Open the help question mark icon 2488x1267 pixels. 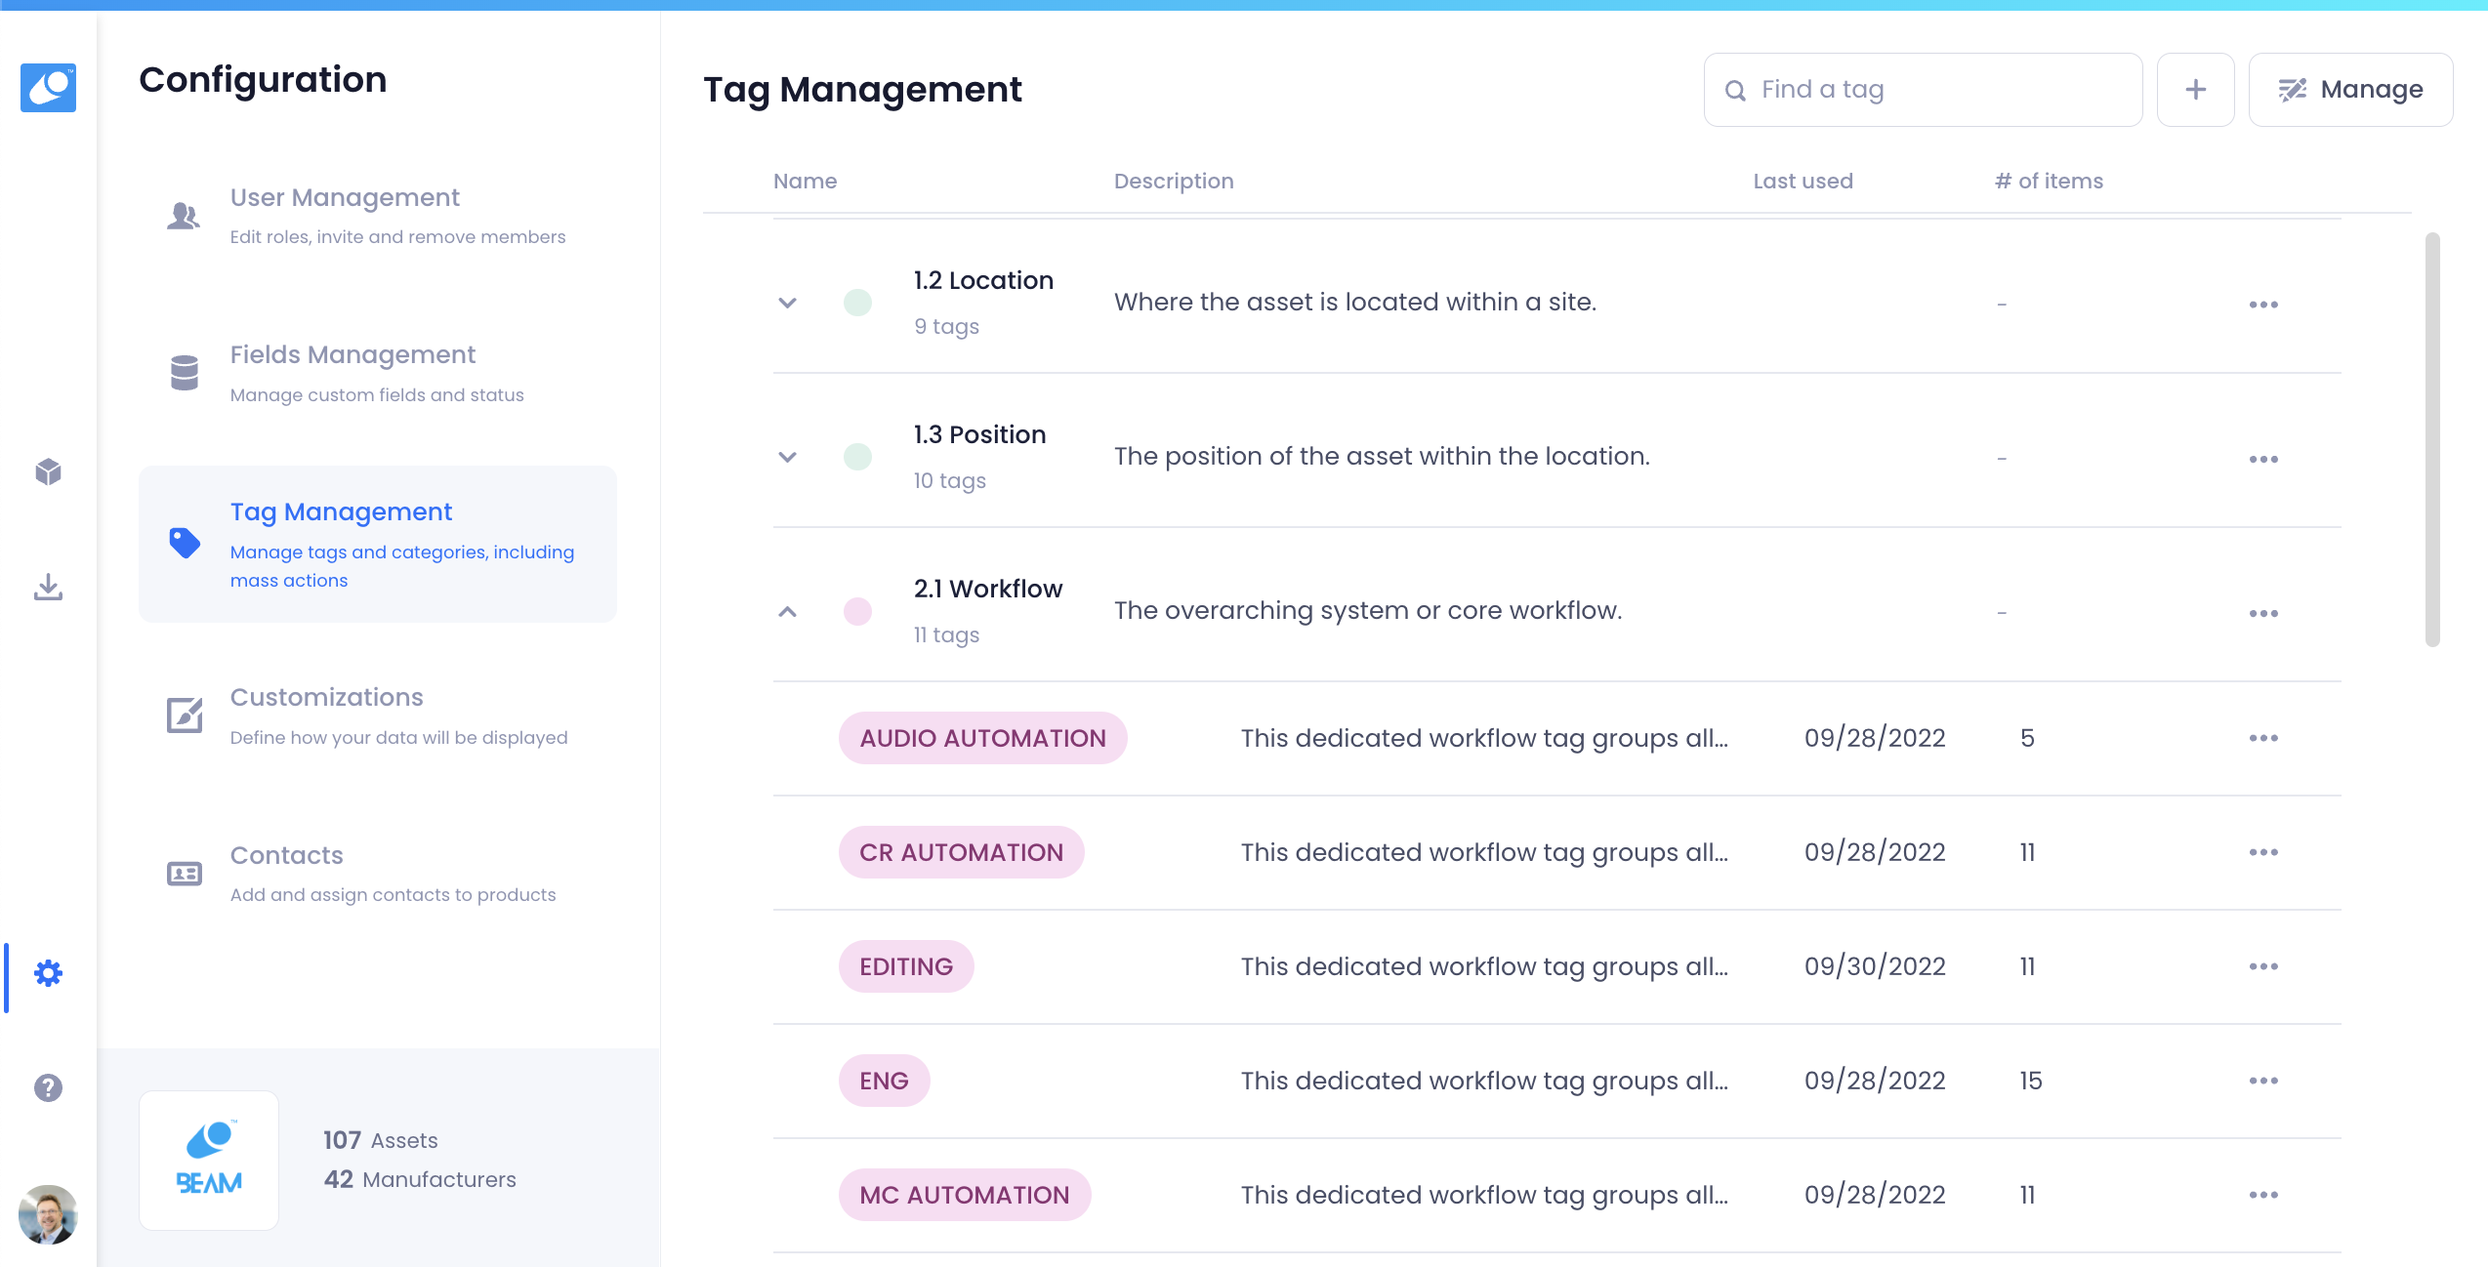[48, 1087]
